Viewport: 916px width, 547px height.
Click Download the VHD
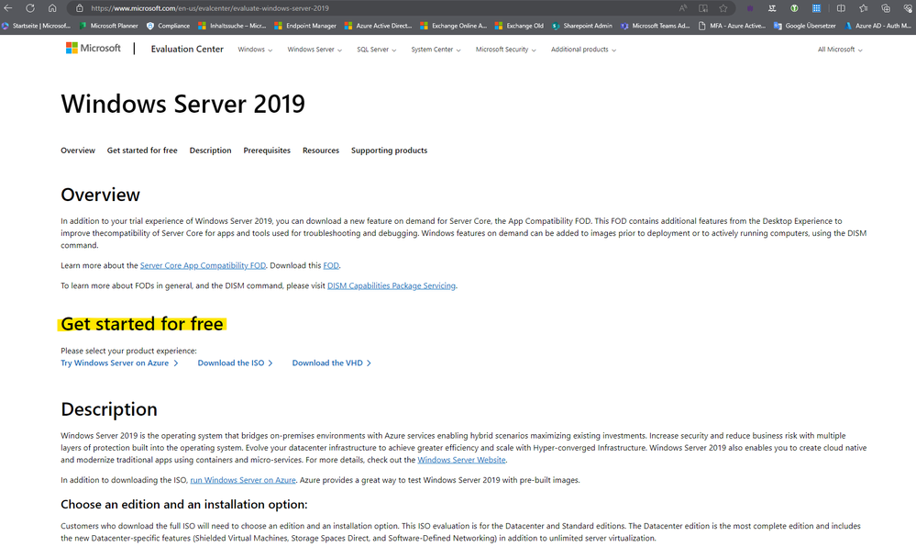331,363
